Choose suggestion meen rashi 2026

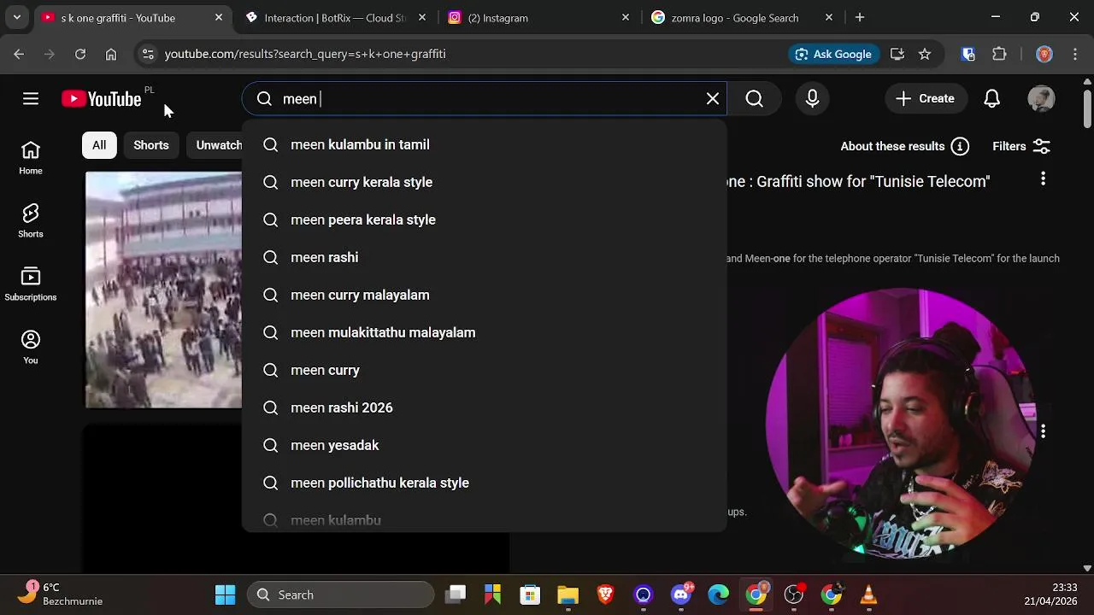click(x=485, y=407)
